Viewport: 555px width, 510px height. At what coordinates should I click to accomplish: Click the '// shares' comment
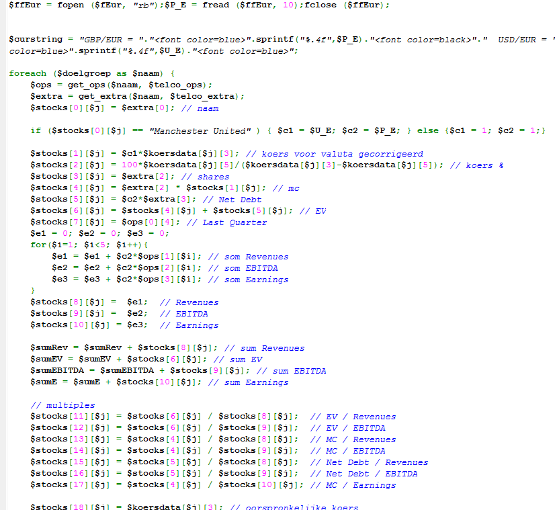pos(206,177)
